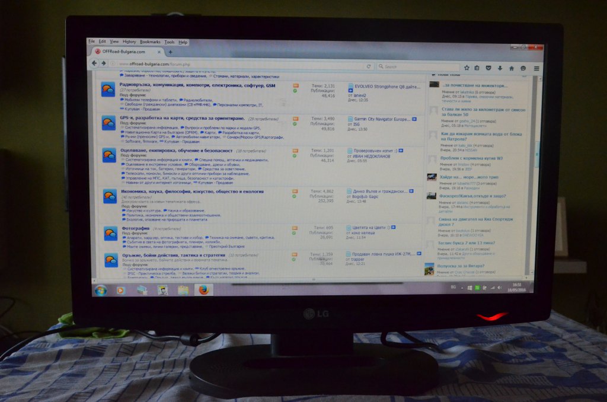The image size is (607, 402).
Task: Open forum Оръжие, бойни действия, тактика
Action: tap(174, 255)
